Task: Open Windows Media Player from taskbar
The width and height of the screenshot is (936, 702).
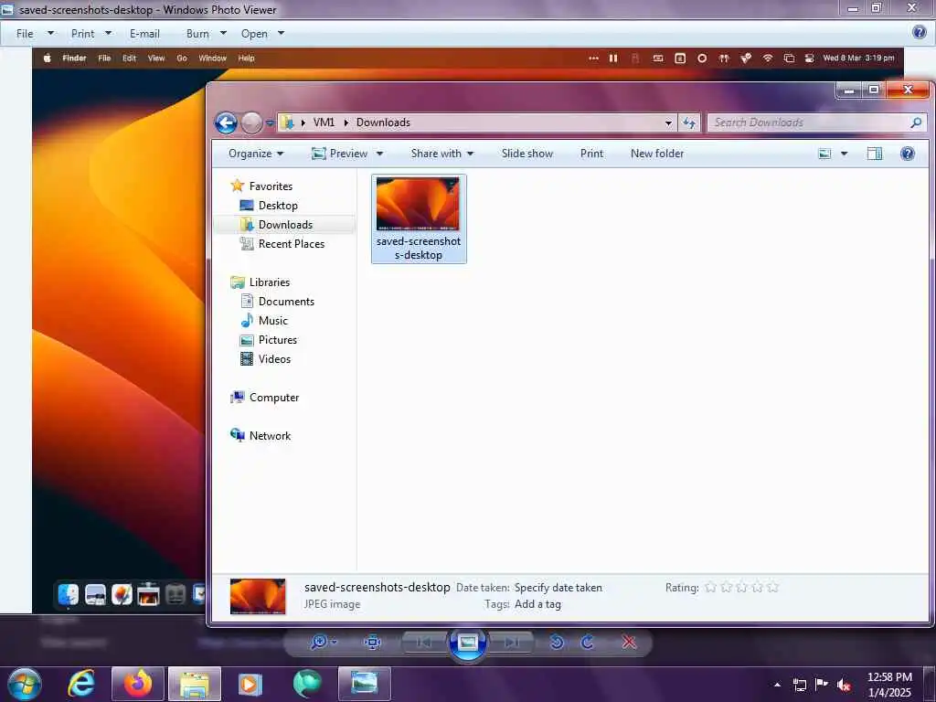Action: click(x=250, y=684)
